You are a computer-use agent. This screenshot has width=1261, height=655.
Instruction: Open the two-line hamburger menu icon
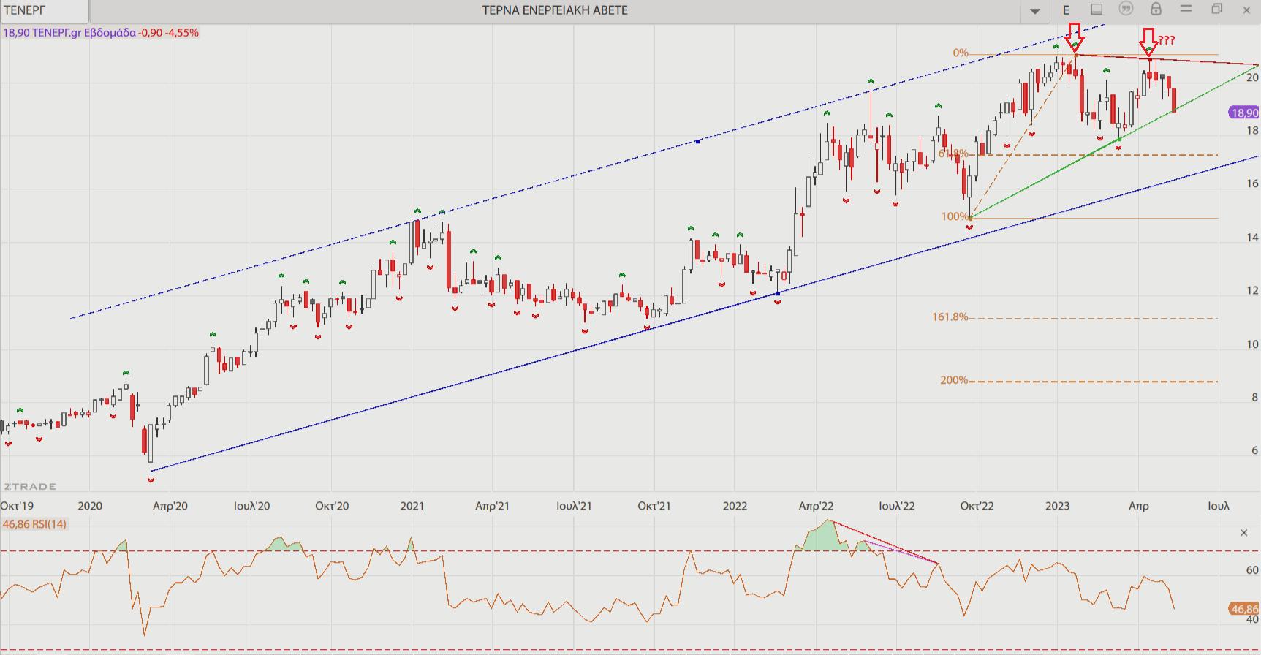tap(1186, 9)
